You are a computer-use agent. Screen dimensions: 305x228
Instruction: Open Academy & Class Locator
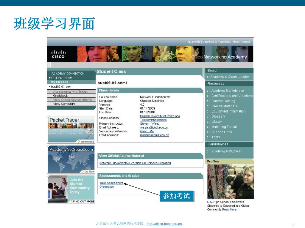230,77
